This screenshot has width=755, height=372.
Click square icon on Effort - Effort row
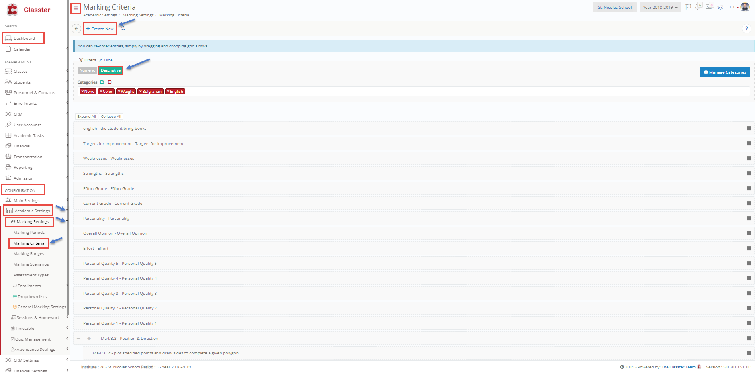click(749, 248)
